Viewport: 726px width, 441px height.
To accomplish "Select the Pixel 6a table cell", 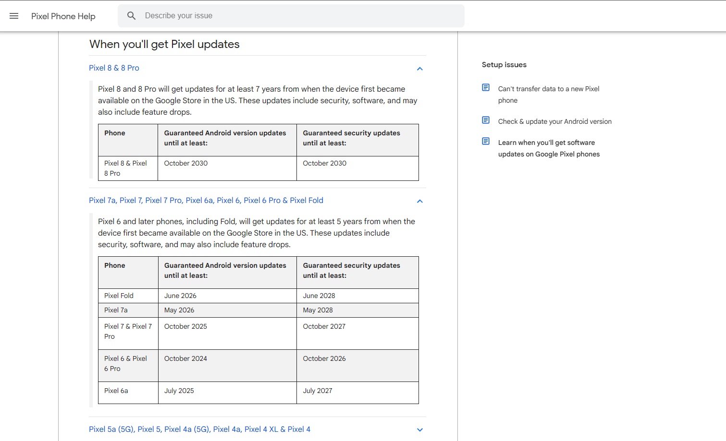I will pyautogui.click(x=128, y=393).
